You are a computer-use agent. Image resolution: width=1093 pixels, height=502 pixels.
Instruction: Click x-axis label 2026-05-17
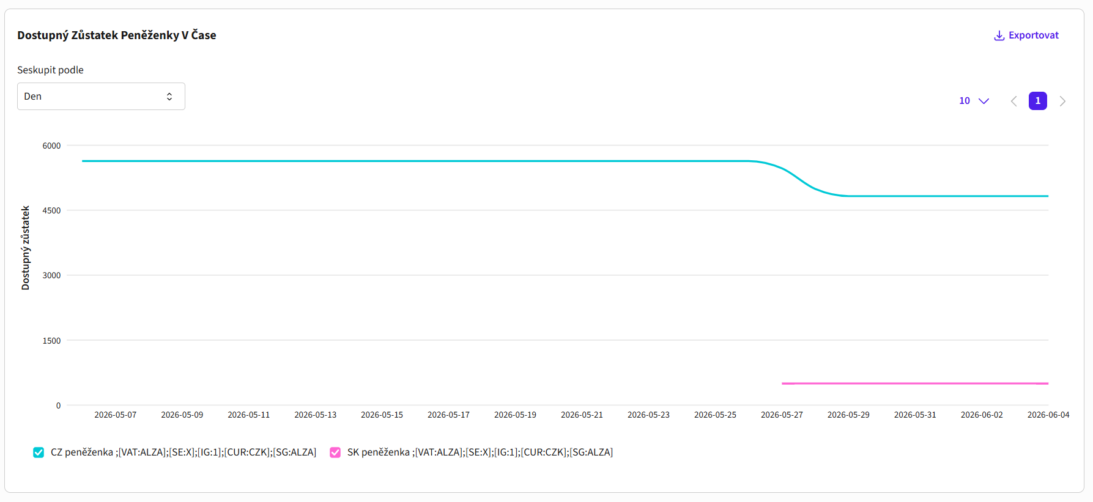448,415
